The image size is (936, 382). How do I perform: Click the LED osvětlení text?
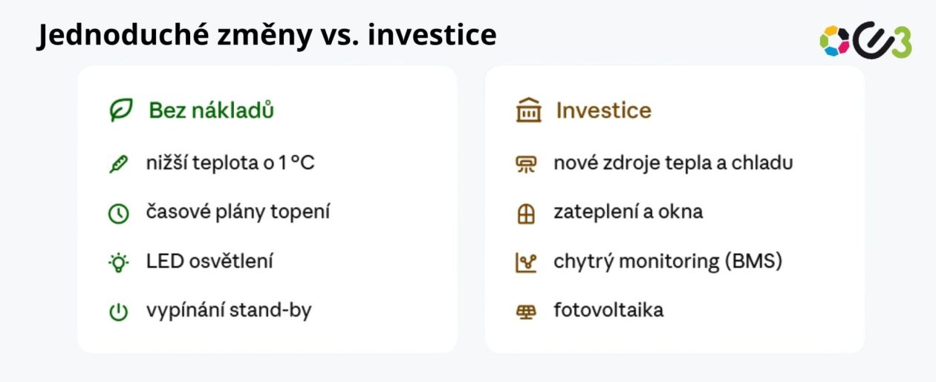point(210,261)
